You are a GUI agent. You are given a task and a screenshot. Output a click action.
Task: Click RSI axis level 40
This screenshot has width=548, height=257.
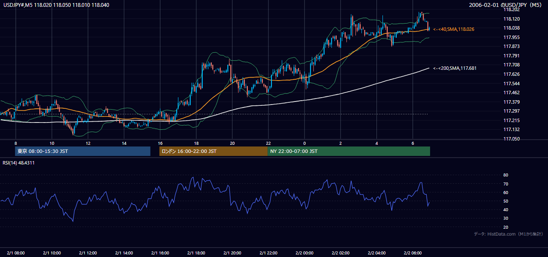(506, 209)
